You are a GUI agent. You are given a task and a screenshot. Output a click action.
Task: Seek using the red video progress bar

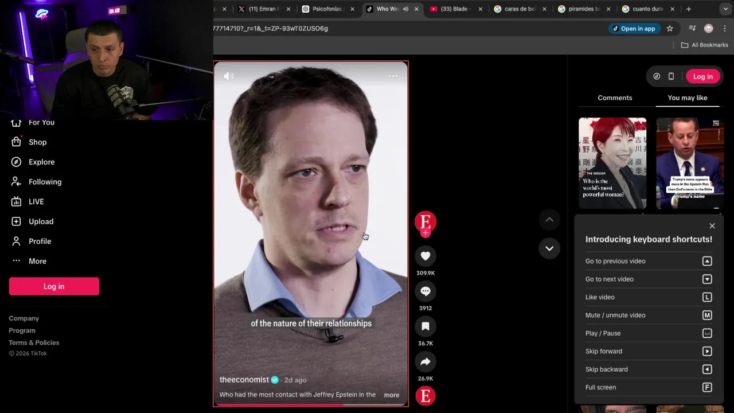[x=311, y=404]
